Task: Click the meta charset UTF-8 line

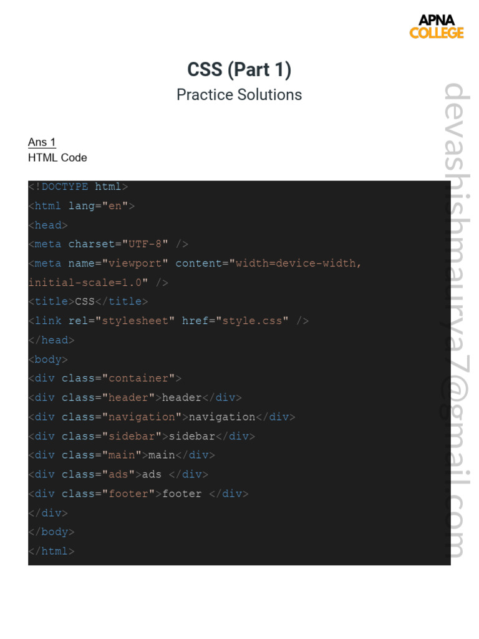Action: (109, 244)
